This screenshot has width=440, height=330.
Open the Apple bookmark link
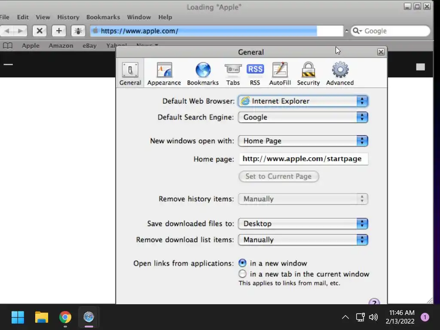click(x=31, y=46)
